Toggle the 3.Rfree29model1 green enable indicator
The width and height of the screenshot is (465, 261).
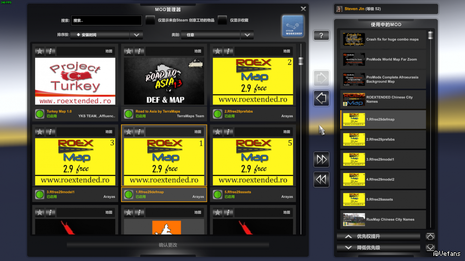(x=40, y=194)
